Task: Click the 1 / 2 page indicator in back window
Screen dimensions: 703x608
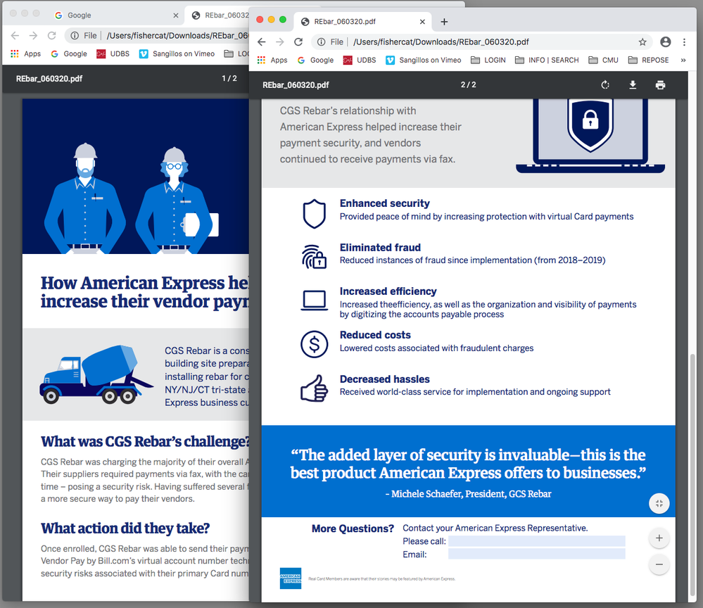Action: point(229,79)
